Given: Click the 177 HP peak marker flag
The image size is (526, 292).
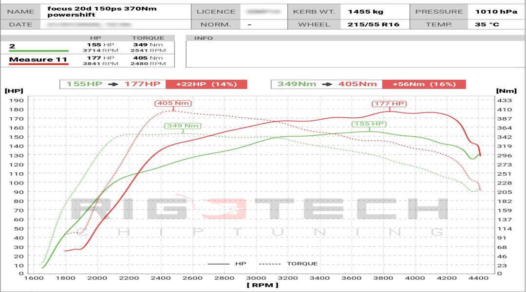Looking at the screenshot, I should [388, 103].
